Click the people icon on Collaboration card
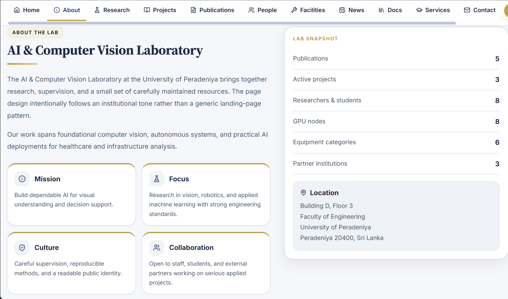This screenshot has width=508, height=299. [157, 248]
